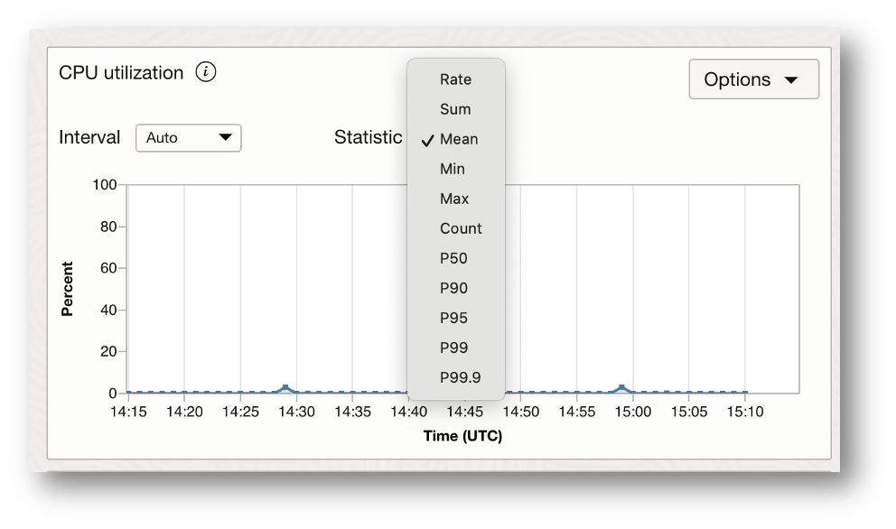
Task: Click the CPU utilization info icon
Action: point(206,72)
